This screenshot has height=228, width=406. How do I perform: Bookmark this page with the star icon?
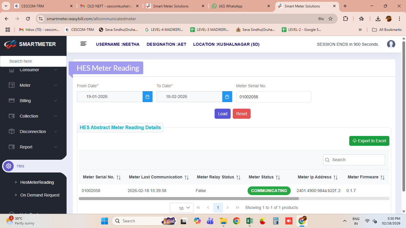(x=331, y=19)
